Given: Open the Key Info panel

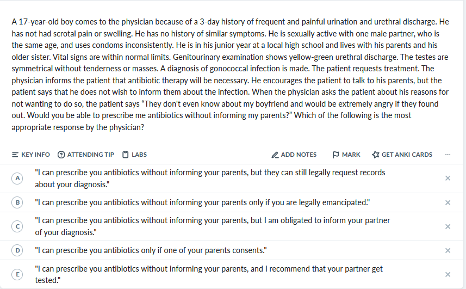Looking at the screenshot, I should click(30, 155).
